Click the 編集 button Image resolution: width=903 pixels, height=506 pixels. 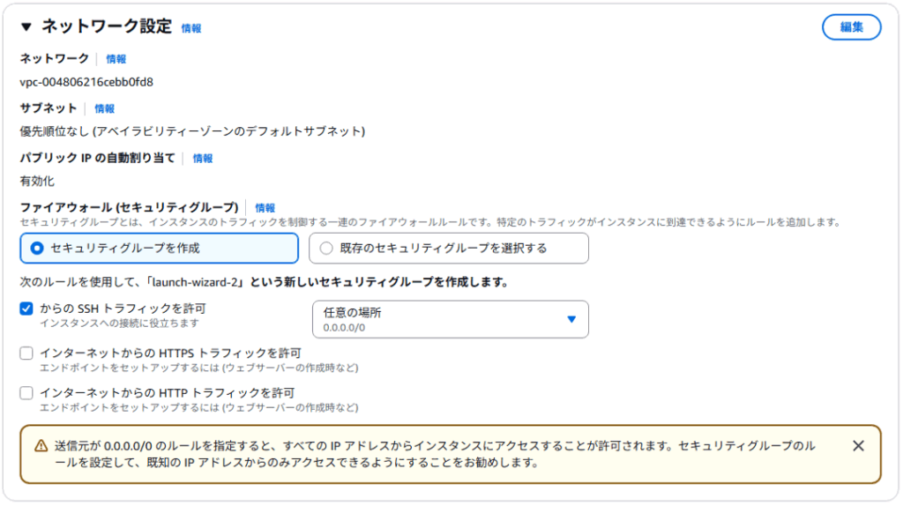[851, 27]
